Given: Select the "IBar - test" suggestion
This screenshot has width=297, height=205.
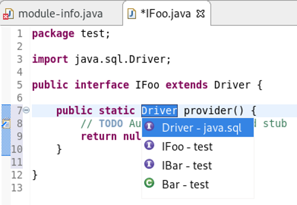Looking at the screenshot, I should coord(187,166).
